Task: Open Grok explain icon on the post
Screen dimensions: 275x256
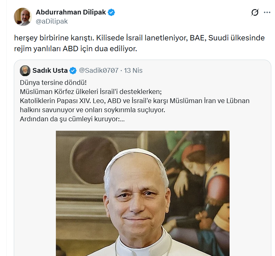Action: click(x=255, y=12)
